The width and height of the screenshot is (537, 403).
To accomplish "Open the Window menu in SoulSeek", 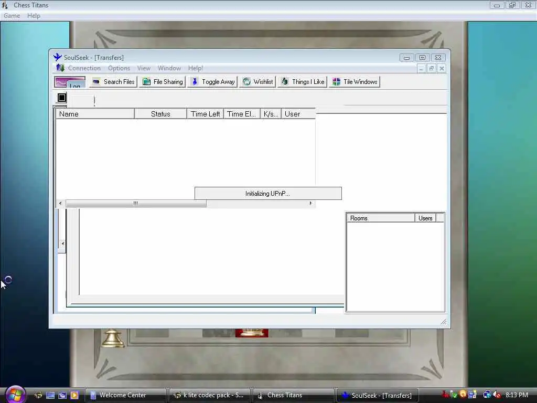I will click(169, 68).
